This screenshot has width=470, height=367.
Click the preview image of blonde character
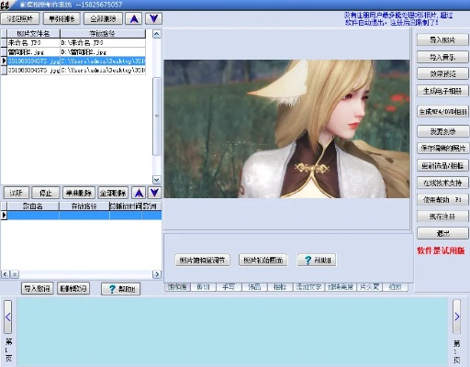coord(286,128)
